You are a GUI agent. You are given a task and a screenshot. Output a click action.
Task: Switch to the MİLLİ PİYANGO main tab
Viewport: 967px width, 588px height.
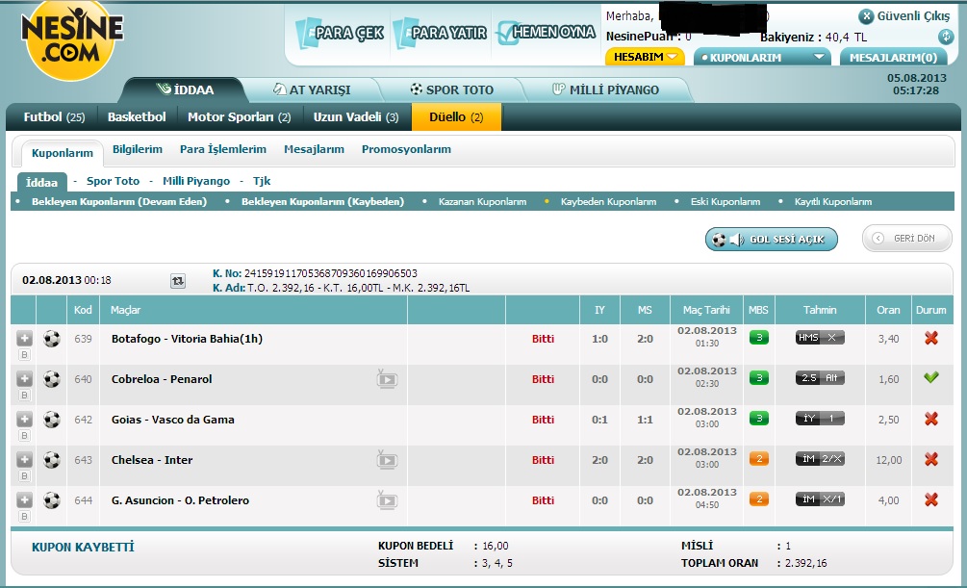[x=605, y=90]
